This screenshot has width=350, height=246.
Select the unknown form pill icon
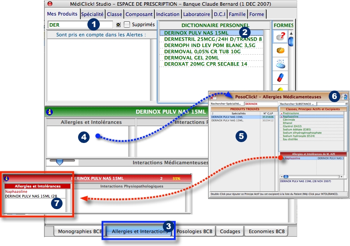tap(281, 36)
